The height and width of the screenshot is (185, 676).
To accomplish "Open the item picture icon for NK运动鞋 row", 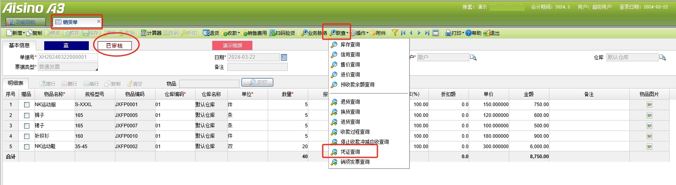I will [649, 147].
